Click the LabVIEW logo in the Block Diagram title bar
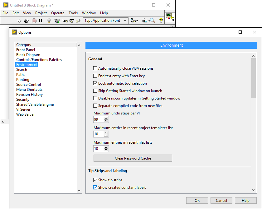This screenshot has width=262, height=209. (6, 5)
